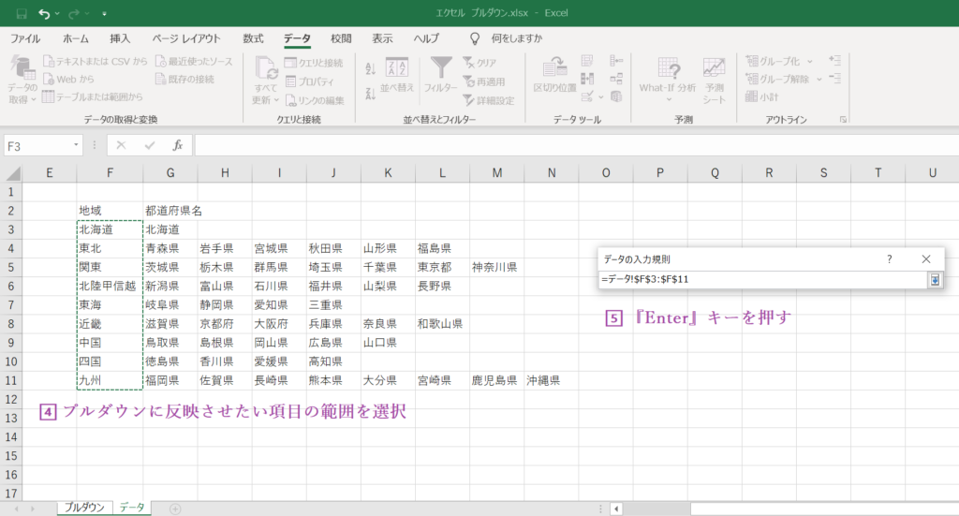Screen dimensions: 959x516
Task: Open the Name Box dropdown arrow
Action: tap(77, 146)
